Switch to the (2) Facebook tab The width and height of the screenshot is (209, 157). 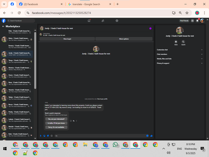tap(41, 4)
